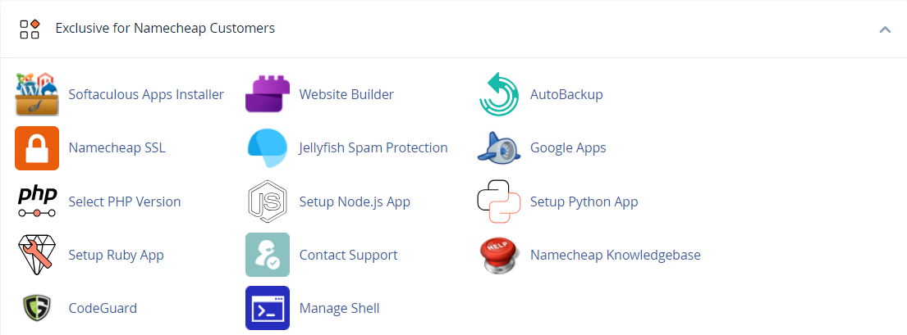The height and width of the screenshot is (335, 907).
Task: Open the Google Apps engine icon
Action: tap(499, 148)
